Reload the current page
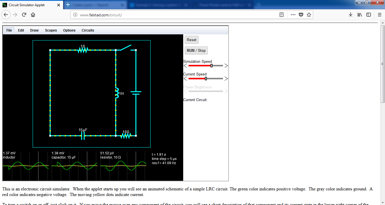 [24, 15]
